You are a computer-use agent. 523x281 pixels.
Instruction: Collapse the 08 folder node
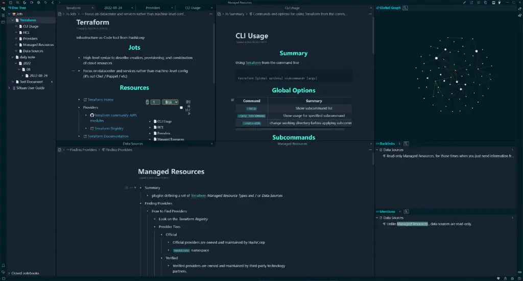19,69
